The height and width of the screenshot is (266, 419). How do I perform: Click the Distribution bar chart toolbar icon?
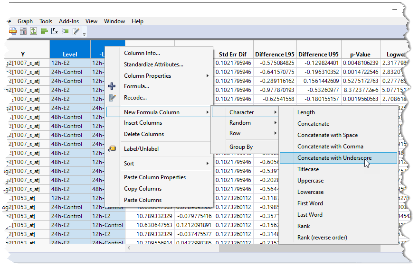coord(44,31)
